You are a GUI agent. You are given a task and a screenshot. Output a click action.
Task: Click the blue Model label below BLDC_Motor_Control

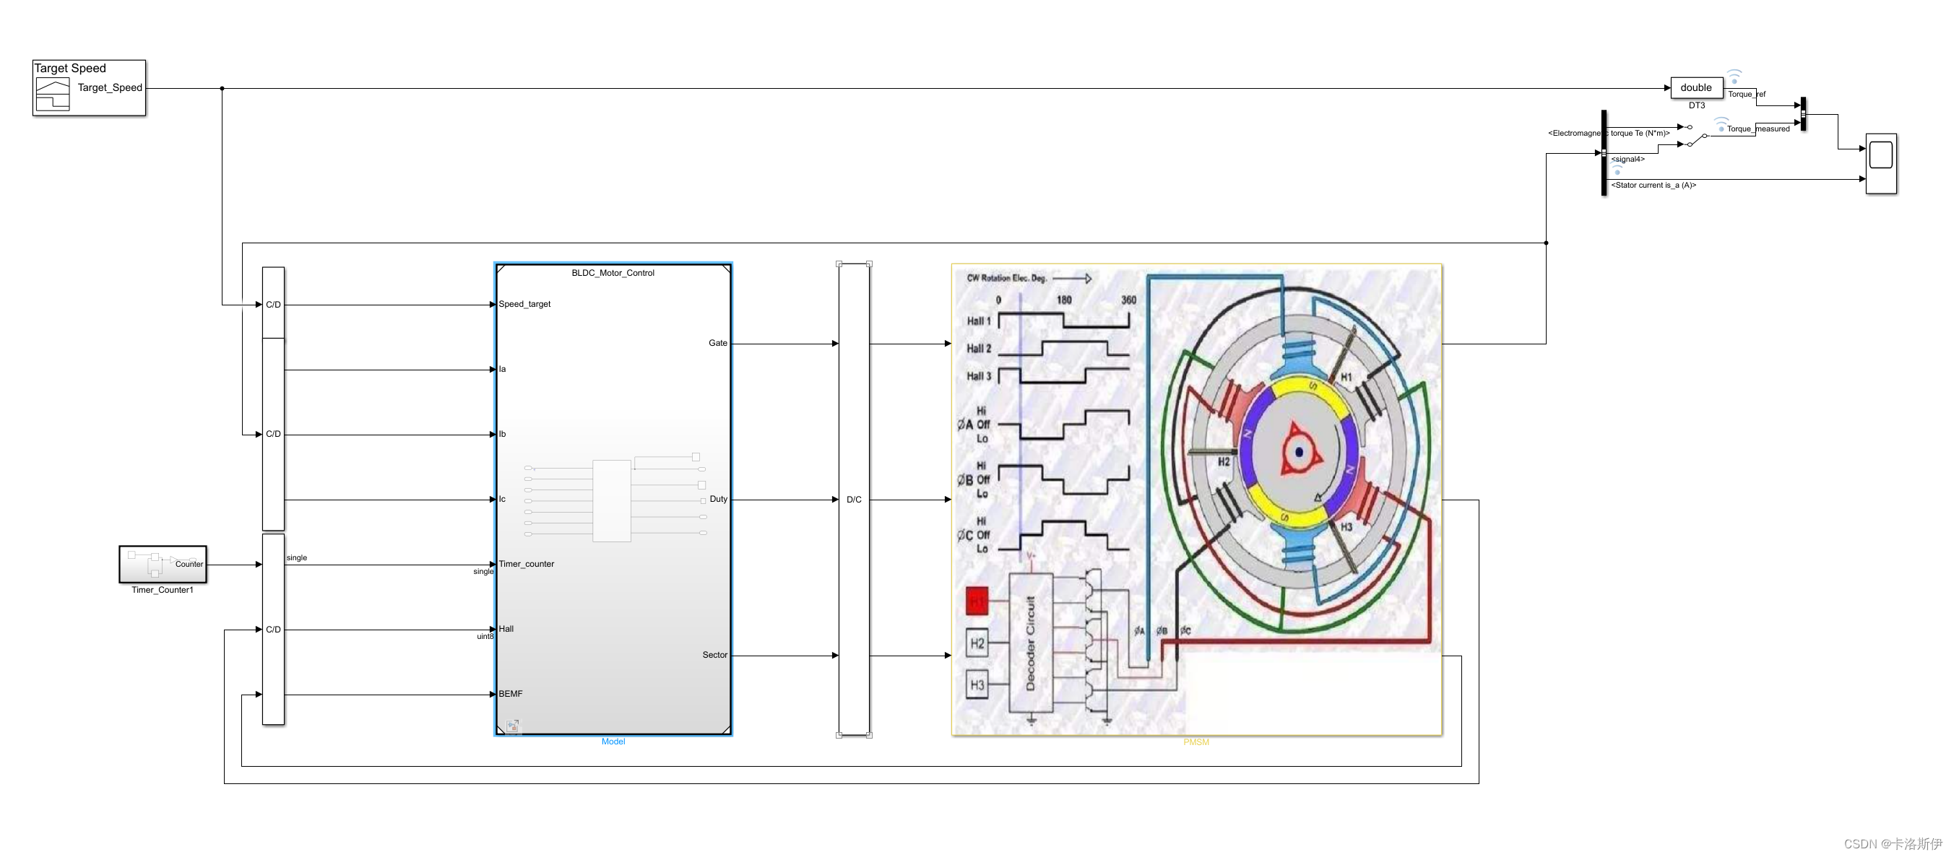tap(613, 741)
